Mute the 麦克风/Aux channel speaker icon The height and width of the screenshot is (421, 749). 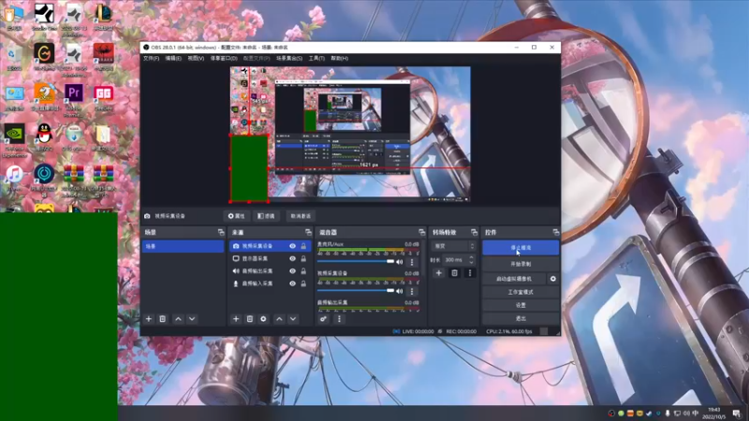(x=400, y=262)
